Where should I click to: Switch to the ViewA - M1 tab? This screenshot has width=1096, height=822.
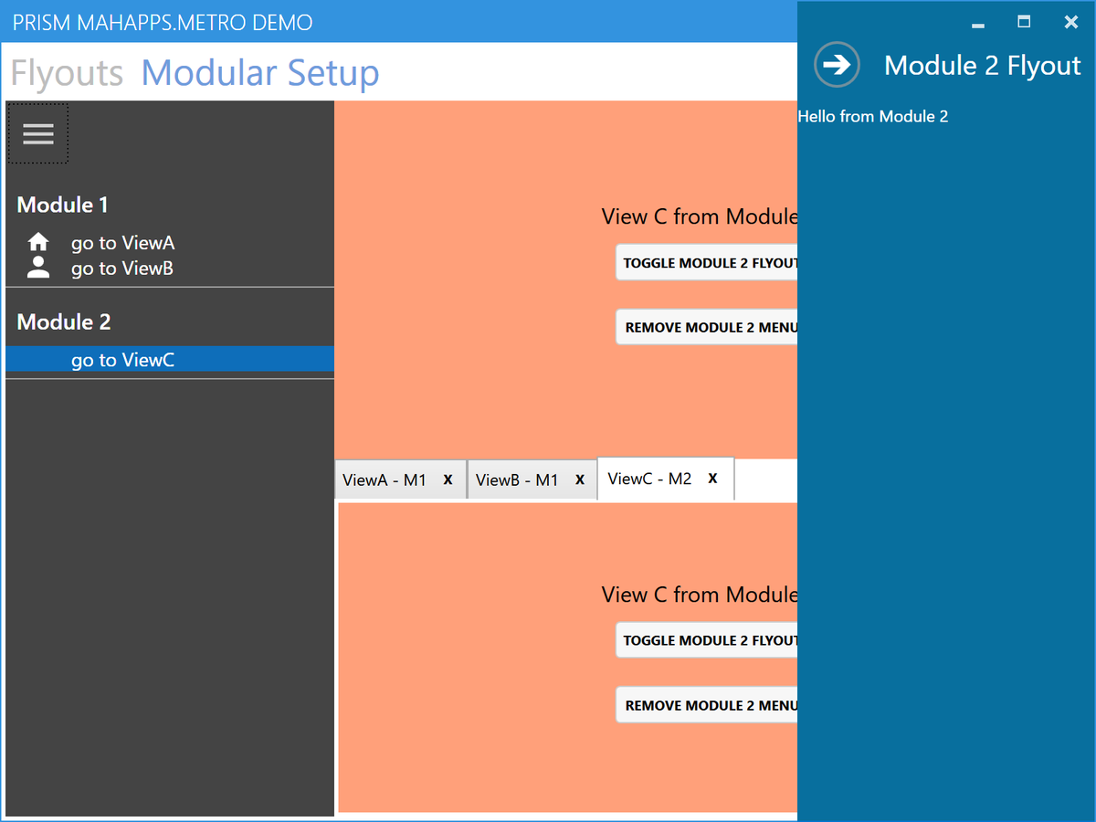[x=401, y=479]
